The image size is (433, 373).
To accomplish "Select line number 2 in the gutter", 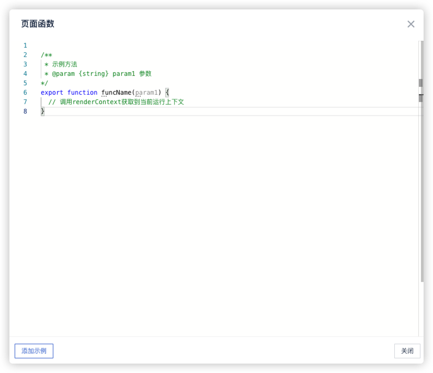I will (25, 55).
